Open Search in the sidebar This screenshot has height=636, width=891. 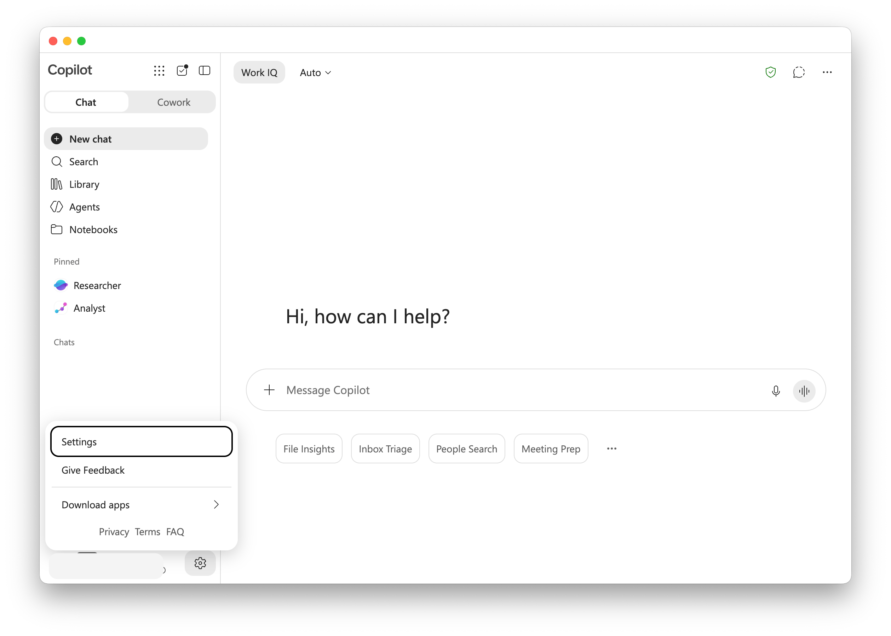pyautogui.click(x=126, y=162)
